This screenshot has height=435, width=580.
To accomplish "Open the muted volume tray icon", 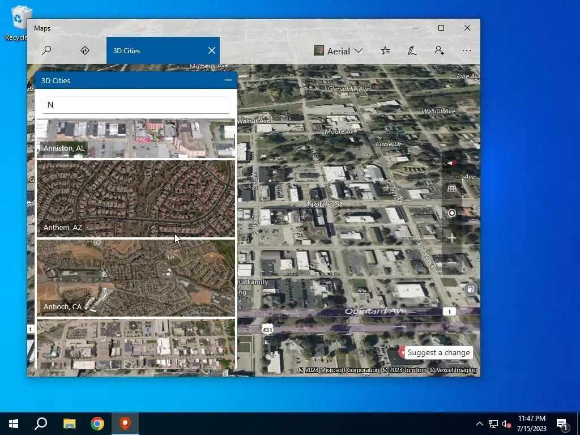I will pos(506,424).
